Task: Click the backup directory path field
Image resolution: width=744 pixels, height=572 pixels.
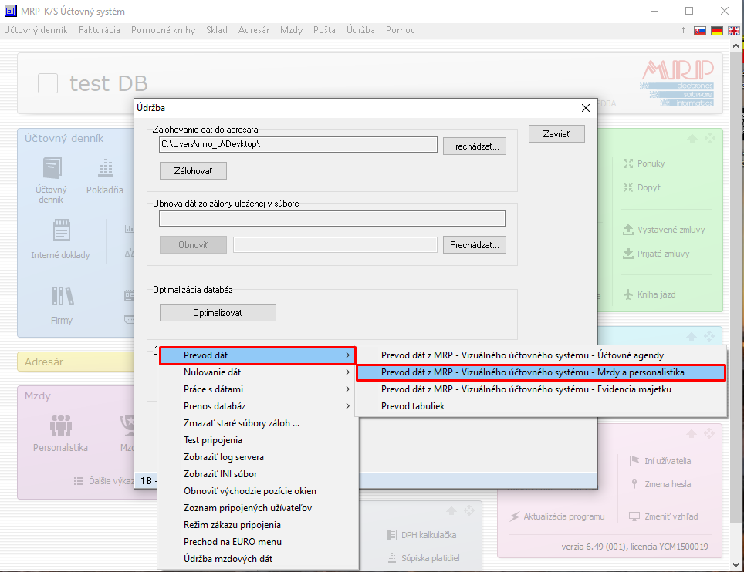Action: point(298,144)
